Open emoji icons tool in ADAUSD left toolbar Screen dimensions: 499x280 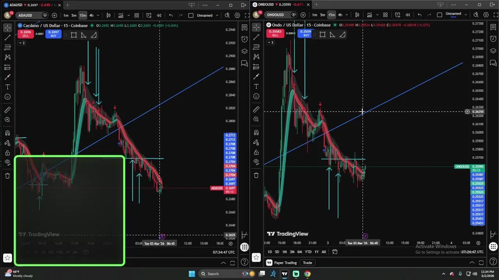7,97
